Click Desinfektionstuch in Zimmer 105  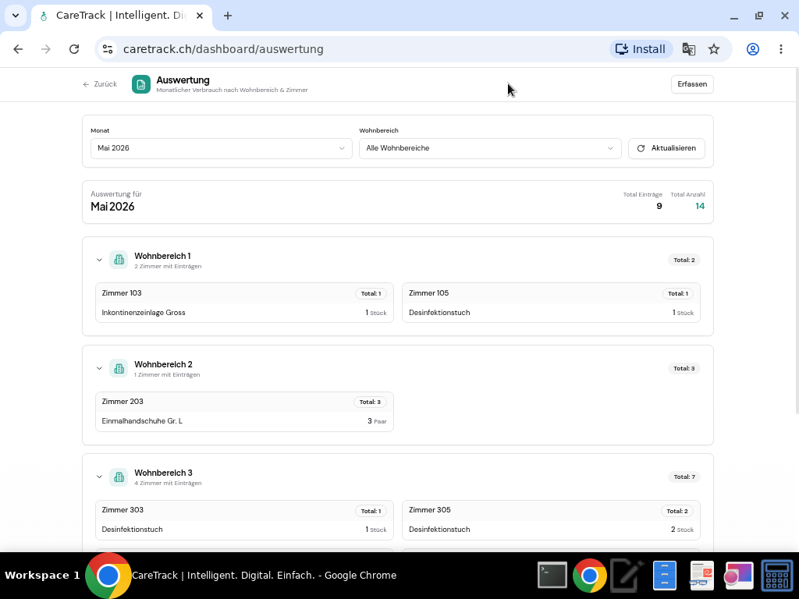pyautogui.click(x=439, y=313)
